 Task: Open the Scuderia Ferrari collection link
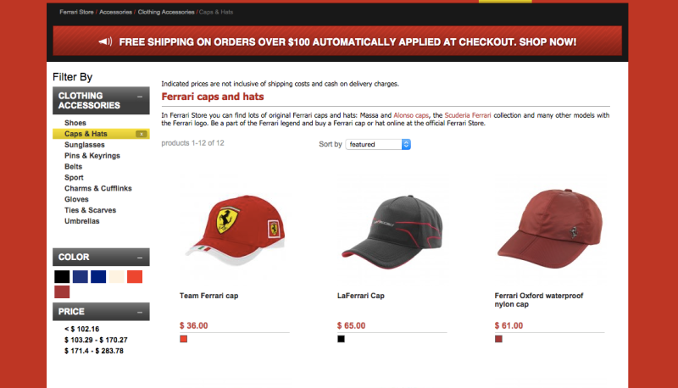(x=468, y=115)
